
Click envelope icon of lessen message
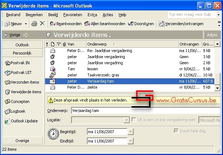pyautogui.click(x=53, y=69)
